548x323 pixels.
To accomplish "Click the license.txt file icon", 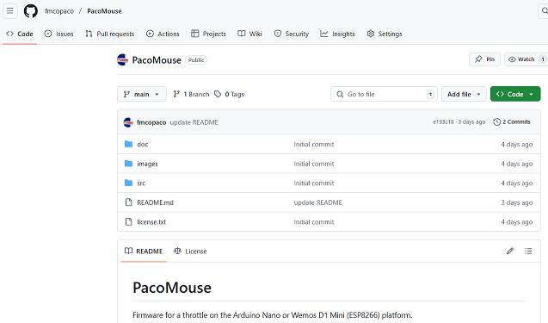I will (129, 222).
